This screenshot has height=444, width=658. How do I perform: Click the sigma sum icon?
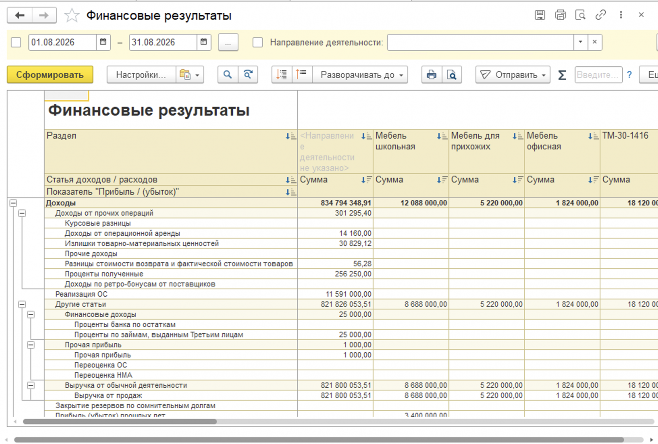(x=562, y=75)
